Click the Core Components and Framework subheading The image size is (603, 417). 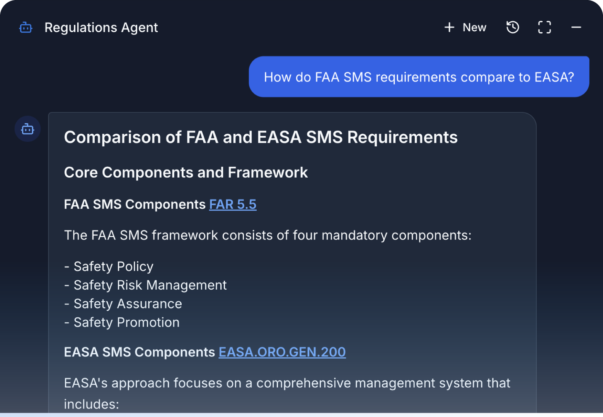[x=186, y=173]
